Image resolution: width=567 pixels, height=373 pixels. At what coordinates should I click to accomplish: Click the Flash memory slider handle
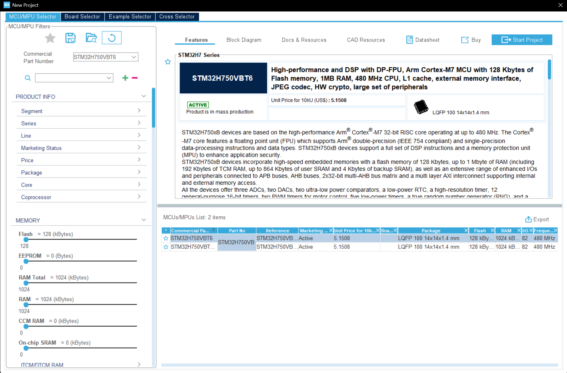click(26, 239)
